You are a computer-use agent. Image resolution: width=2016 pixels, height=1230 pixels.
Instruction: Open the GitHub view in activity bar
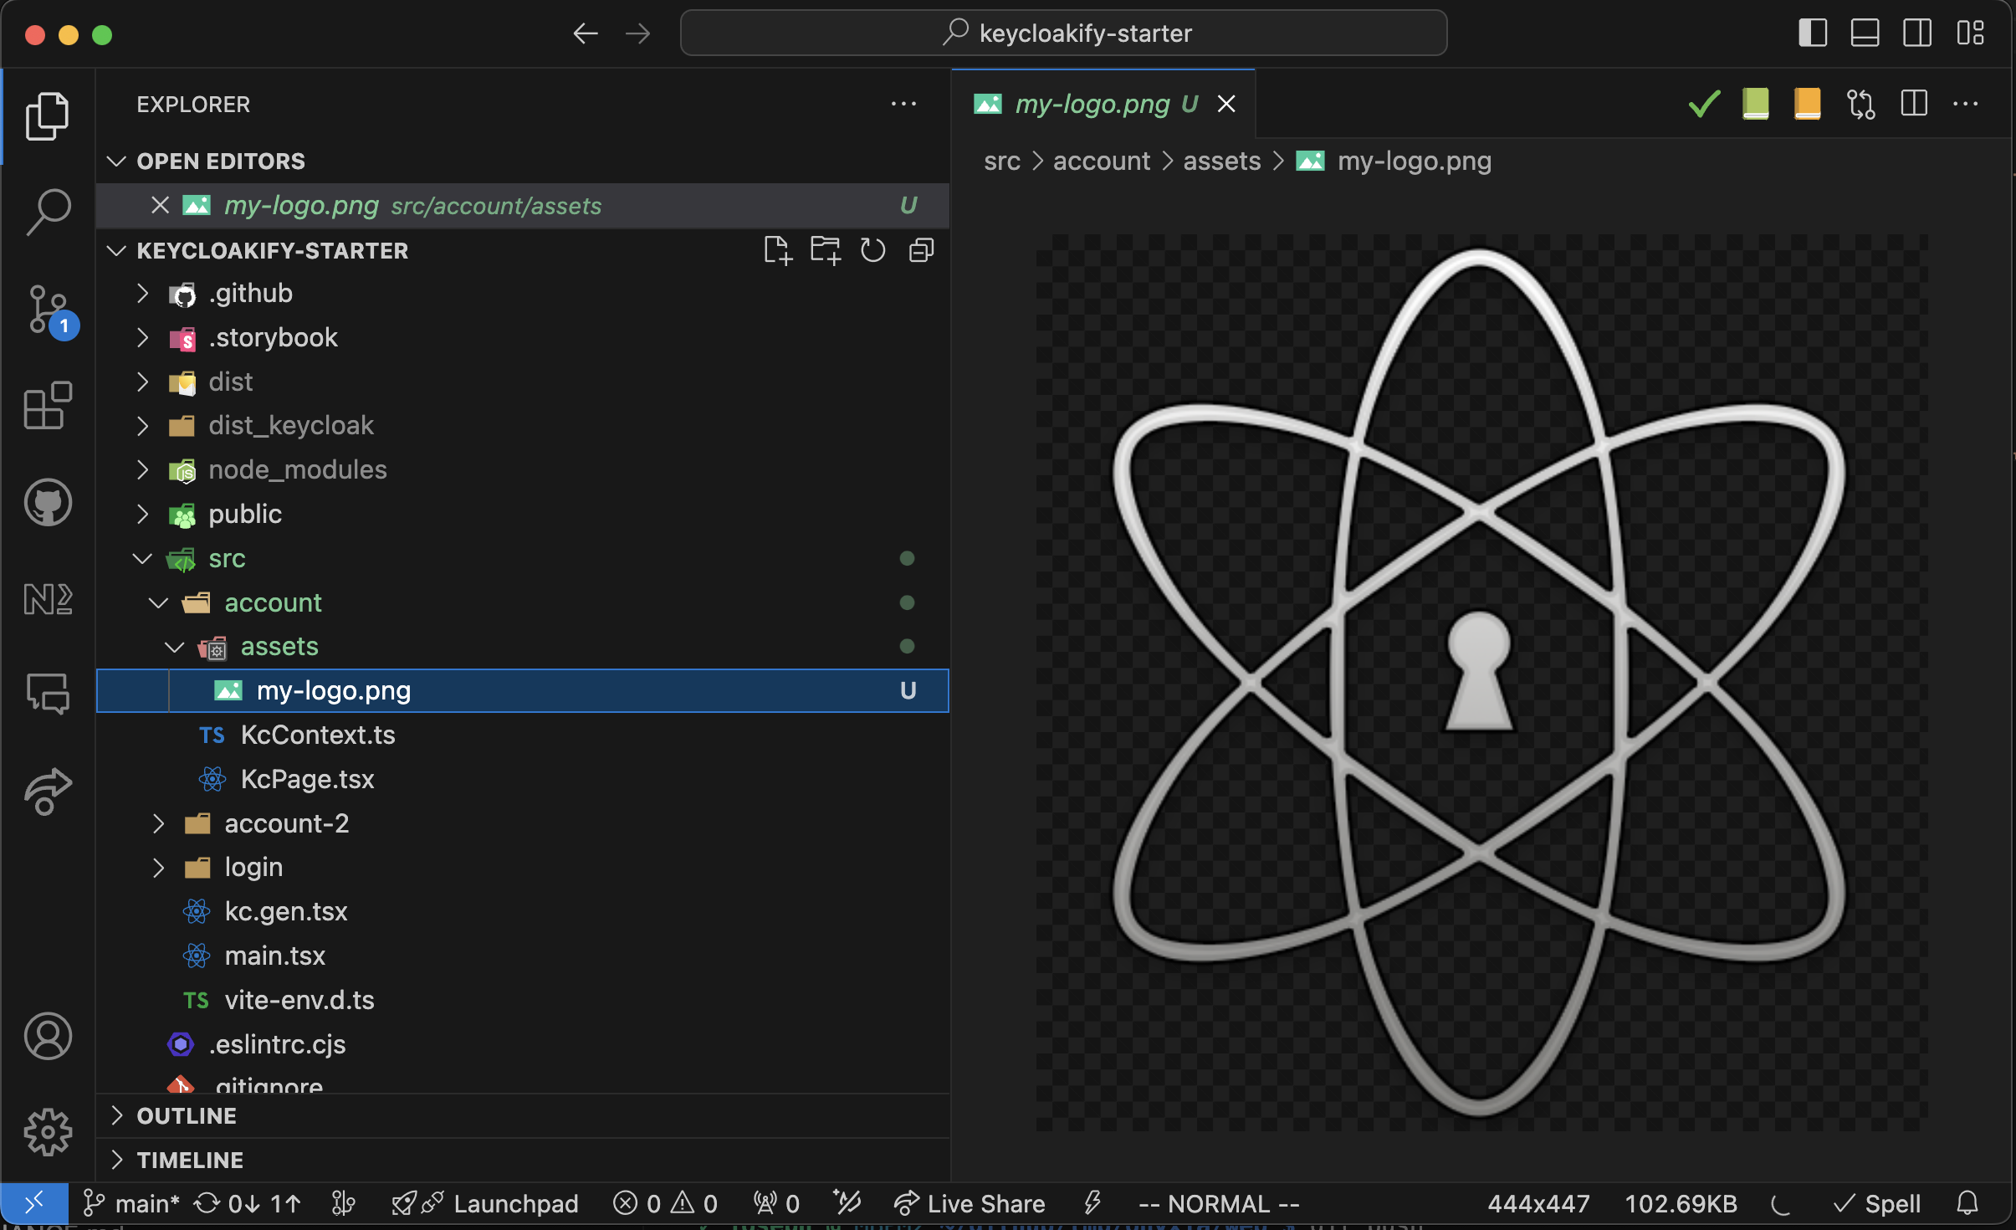coord(48,503)
